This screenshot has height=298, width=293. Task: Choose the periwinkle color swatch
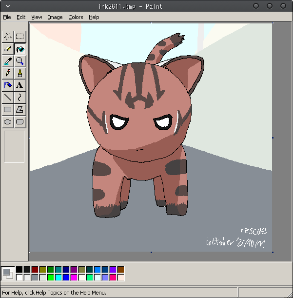pos(105,278)
